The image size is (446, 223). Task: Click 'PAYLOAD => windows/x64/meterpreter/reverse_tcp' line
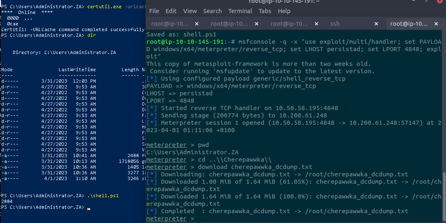[231, 86]
